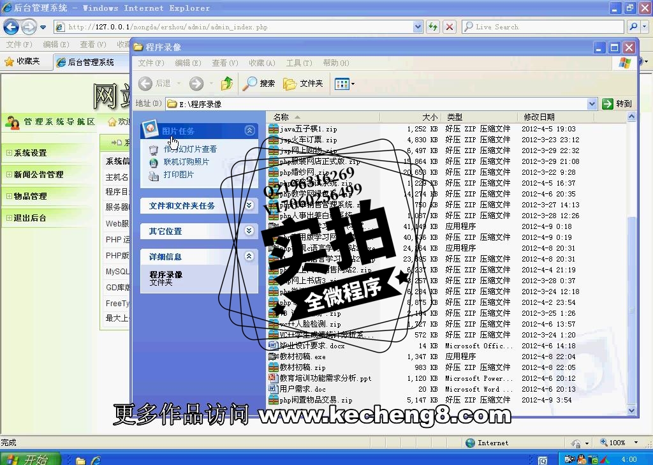Click the forward arrow in 程序录像 window

point(196,84)
